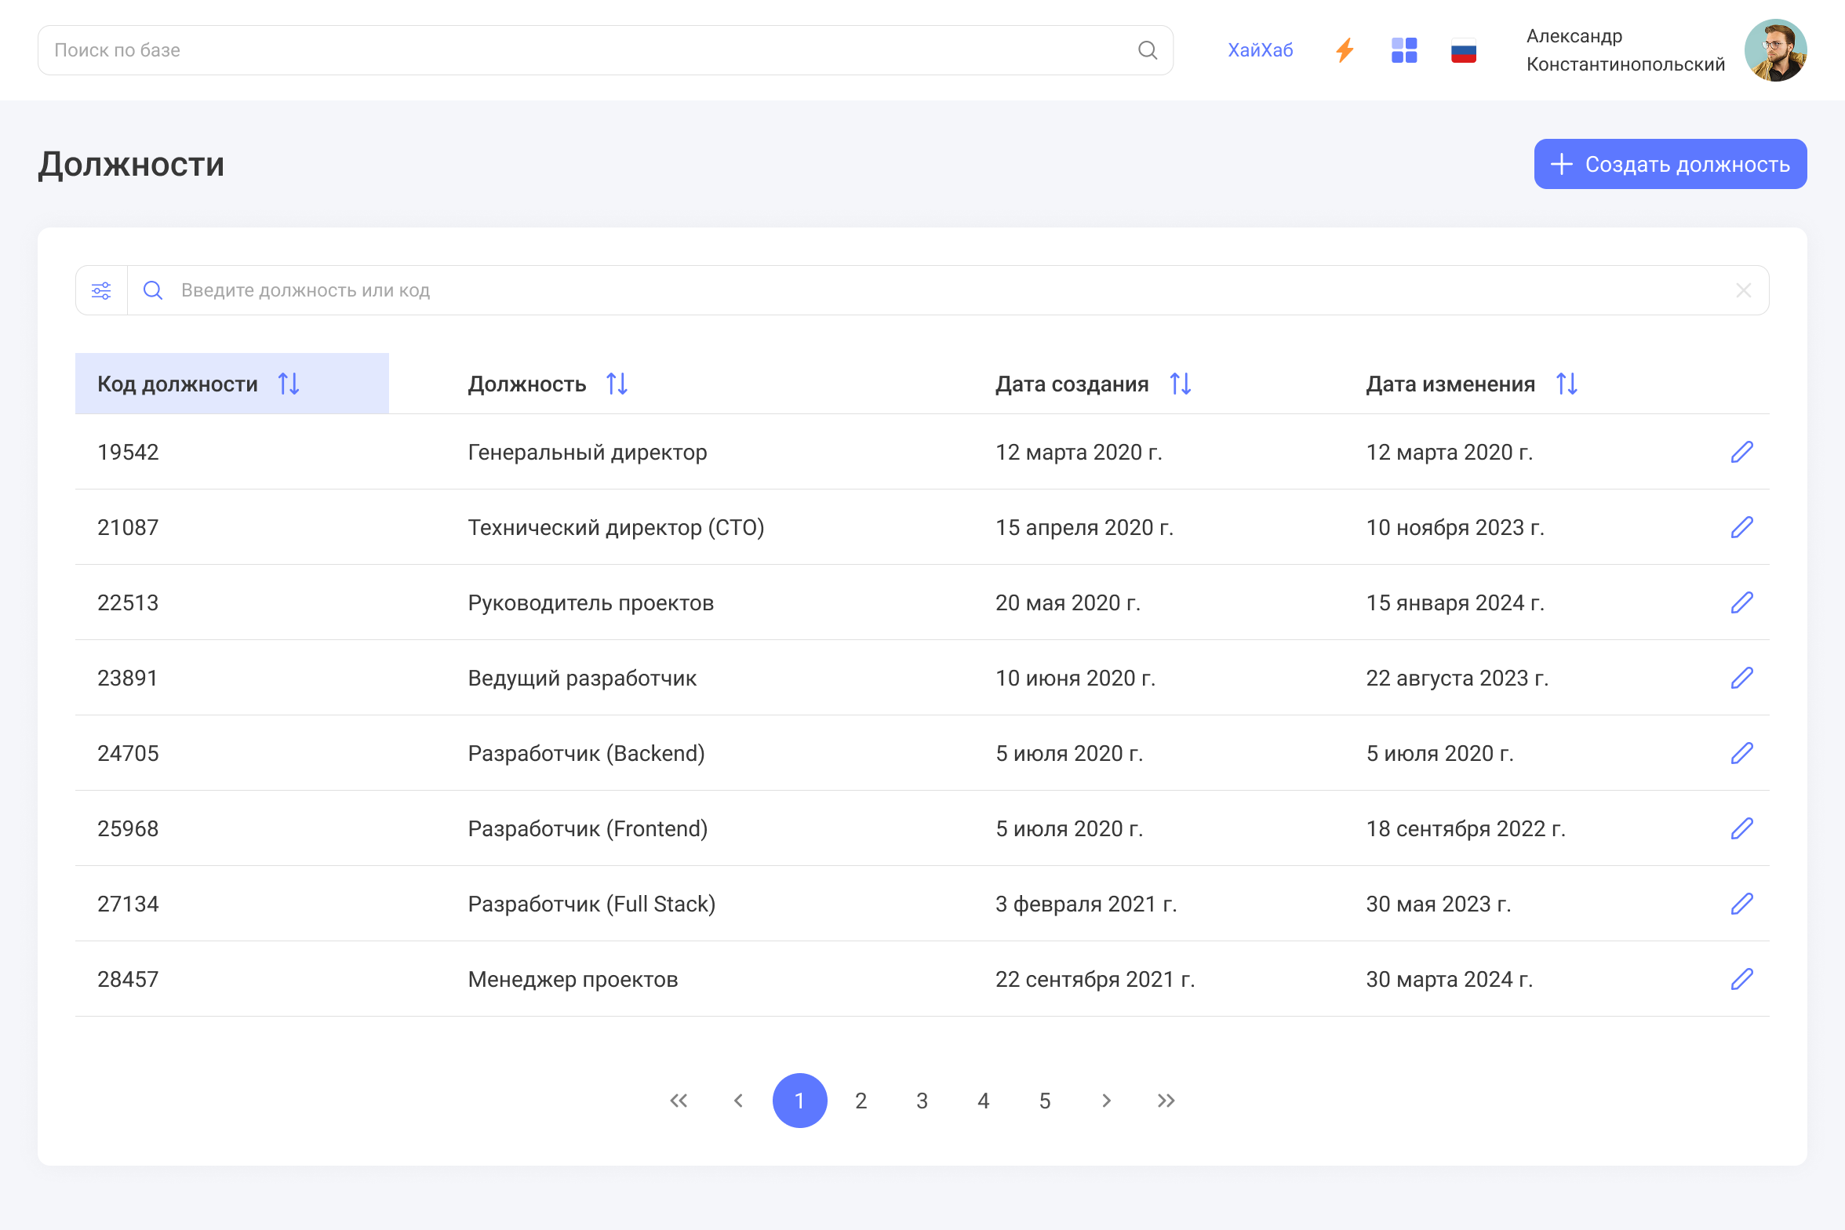The width and height of the screenshot is (1845, 1230).
Task: Click the lightning bolt icon in header
Action: 1345,50
